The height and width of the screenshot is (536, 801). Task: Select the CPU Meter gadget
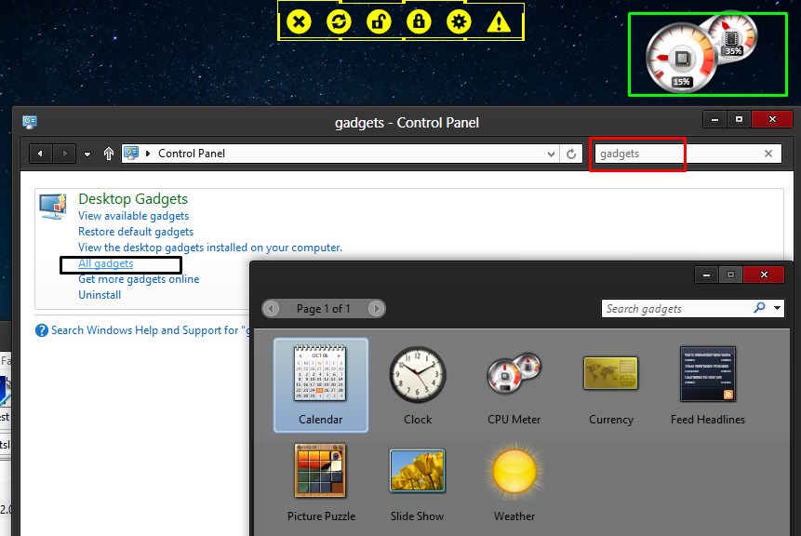[514, 385]
